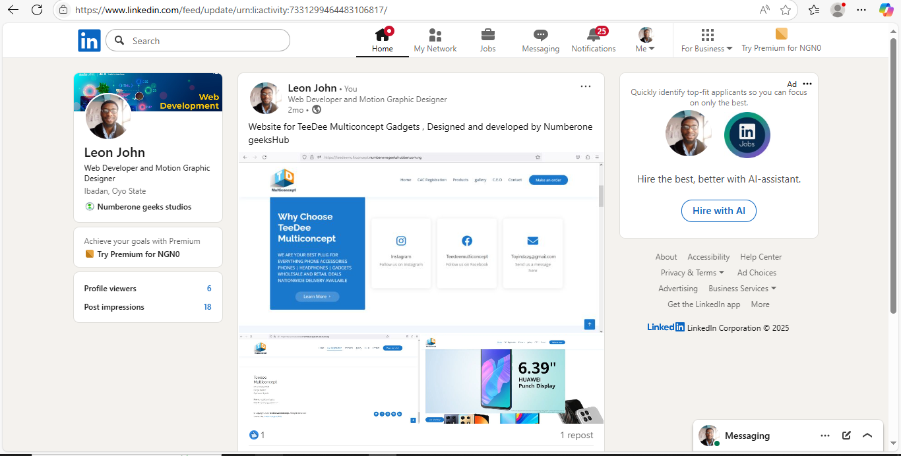Viewport: 901px width, 456px height.
Task: Click the "Hire the best, better with AI-assistant." text
Action: (x=719, y=179)
